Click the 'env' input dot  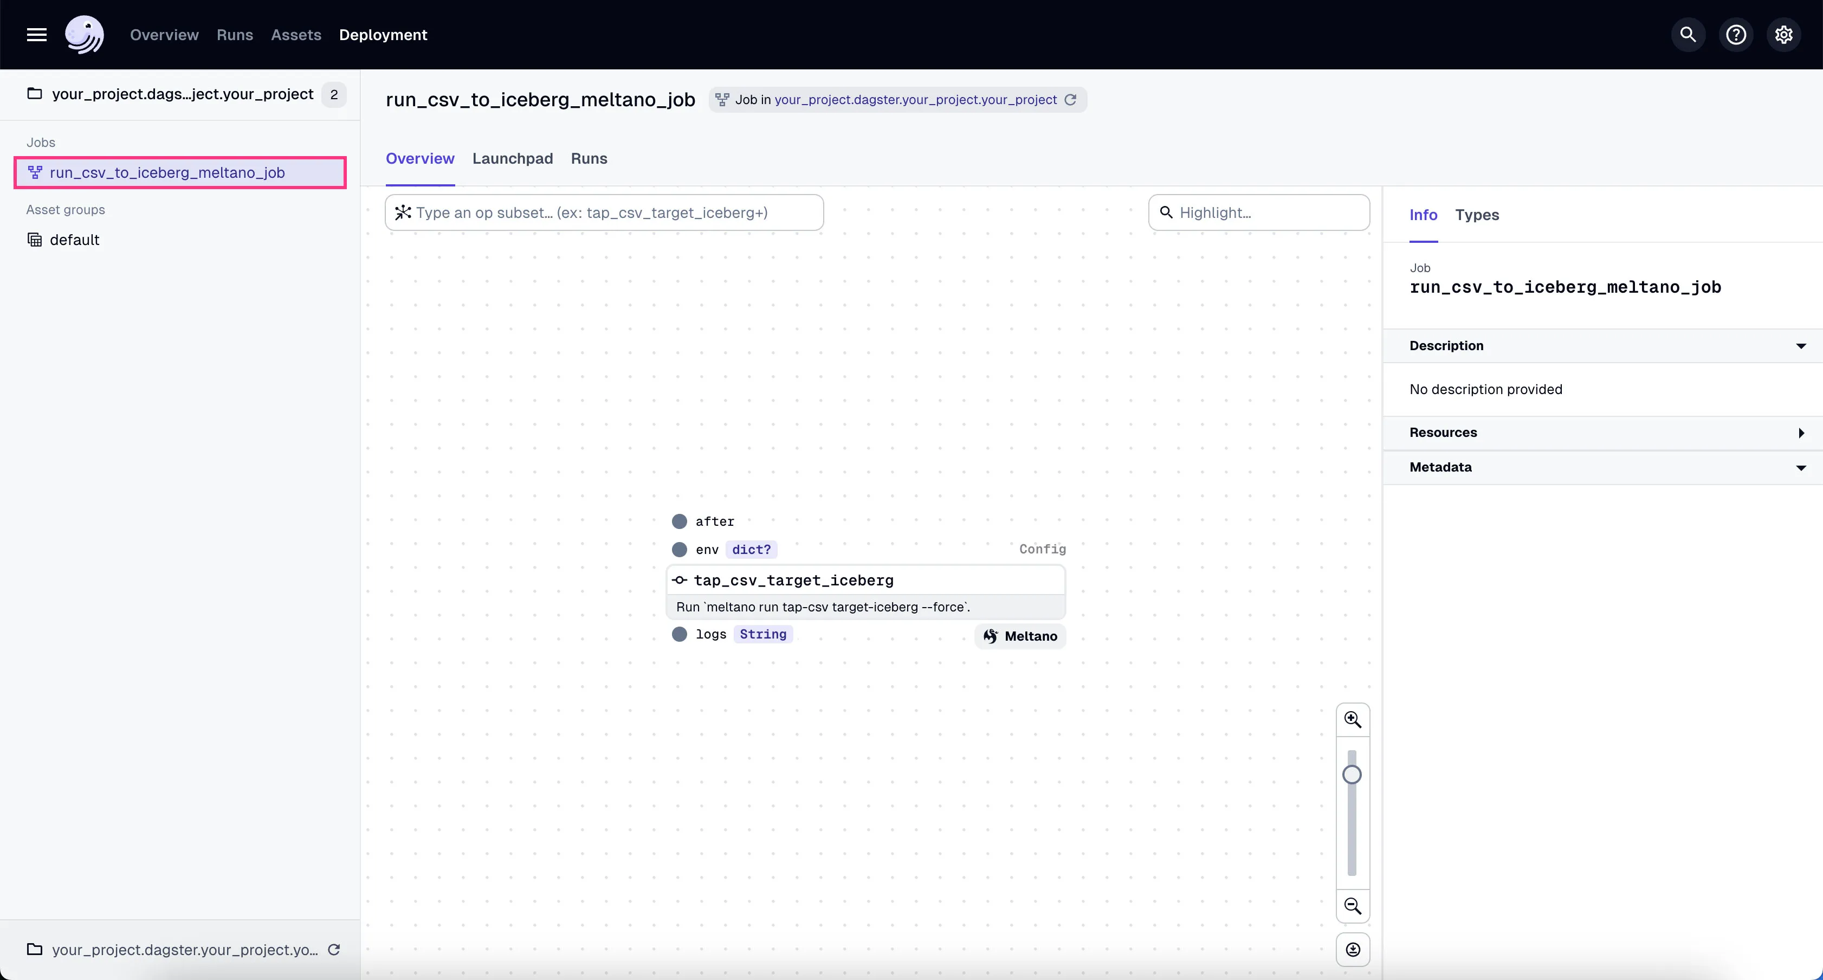tap(680, 550)
